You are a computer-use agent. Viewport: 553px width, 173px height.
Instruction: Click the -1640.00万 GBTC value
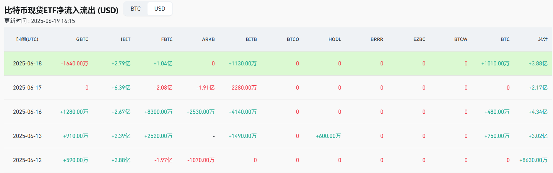(74, 63)
